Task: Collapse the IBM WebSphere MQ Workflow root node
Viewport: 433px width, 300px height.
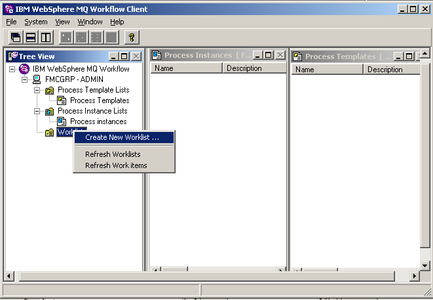Action: click(x=12, y=69)
